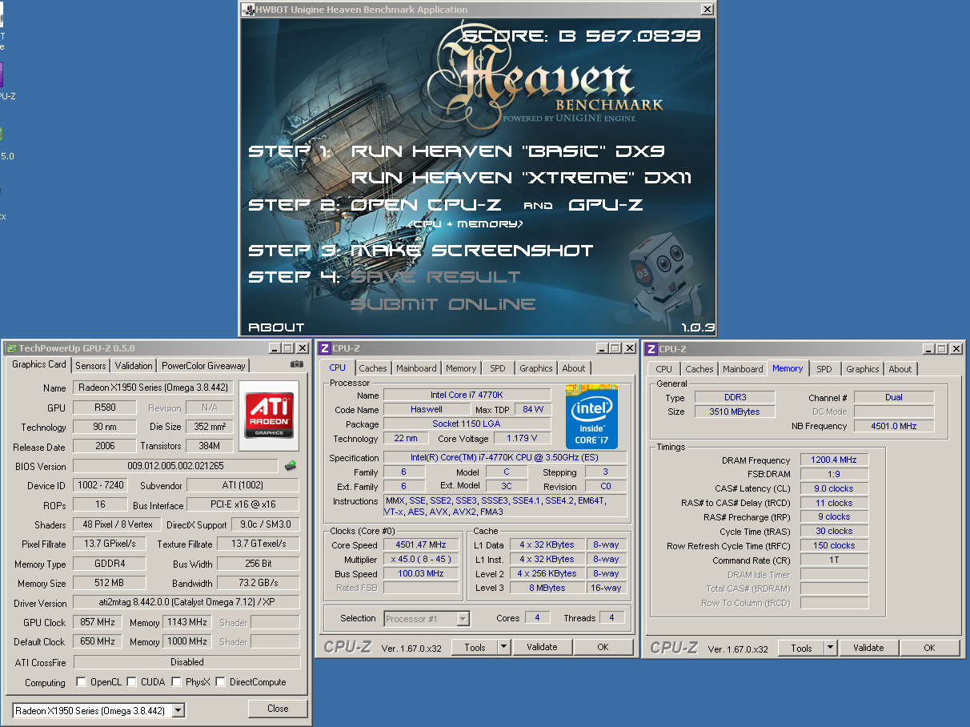Click the CAS# Latency value 9.0 clocks

pos(833,488)
